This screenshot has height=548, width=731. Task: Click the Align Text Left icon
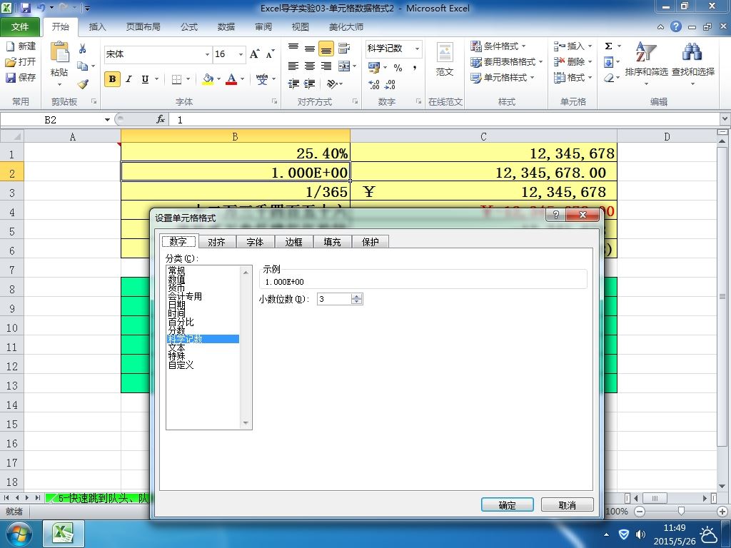tap(293, 66)
